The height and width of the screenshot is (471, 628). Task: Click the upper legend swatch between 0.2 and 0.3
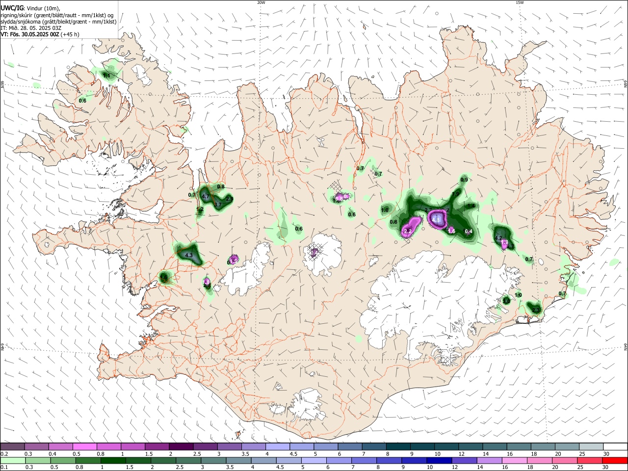click(13, 446)
